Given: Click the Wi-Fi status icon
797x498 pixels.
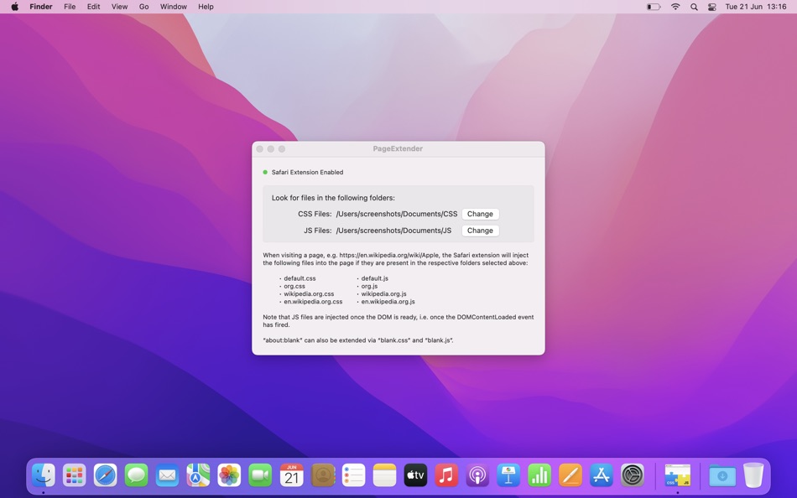Looking at the screenshot, I should pyautogui.click(x=675, y=7).
